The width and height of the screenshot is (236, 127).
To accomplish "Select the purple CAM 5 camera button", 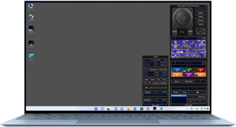I will [188, 75].
